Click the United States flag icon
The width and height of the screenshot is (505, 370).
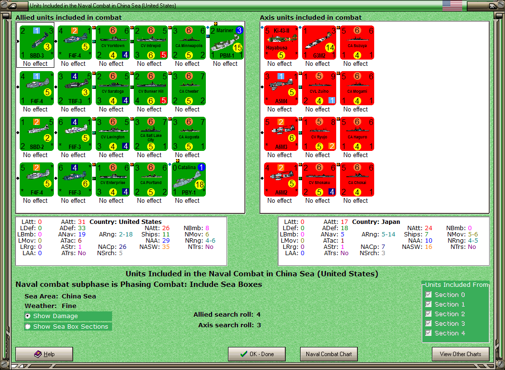coord(452,5)
